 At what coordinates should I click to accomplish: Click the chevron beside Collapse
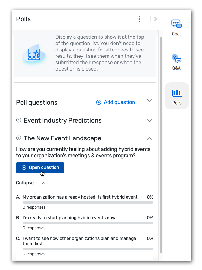pyautogui.click(x=44, y=183)
